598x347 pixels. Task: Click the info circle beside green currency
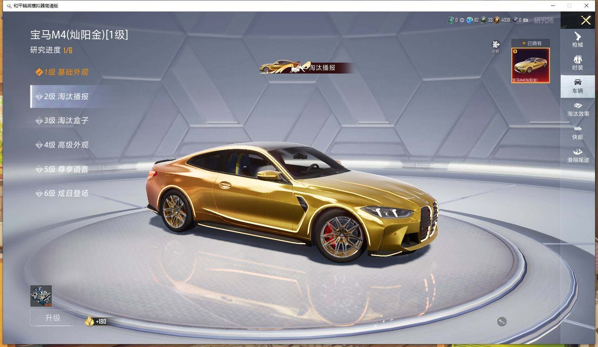point(462,20)
